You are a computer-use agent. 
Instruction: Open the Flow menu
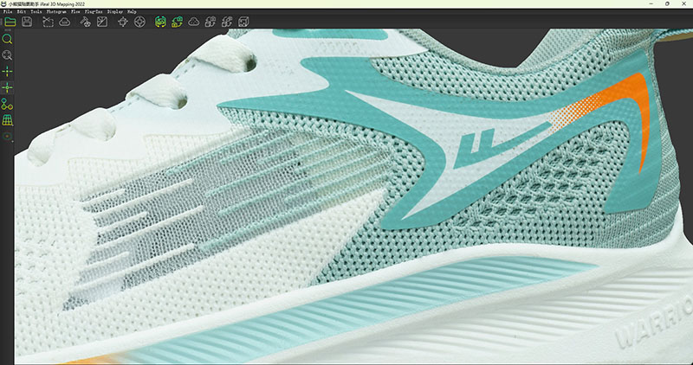(75, 11)
